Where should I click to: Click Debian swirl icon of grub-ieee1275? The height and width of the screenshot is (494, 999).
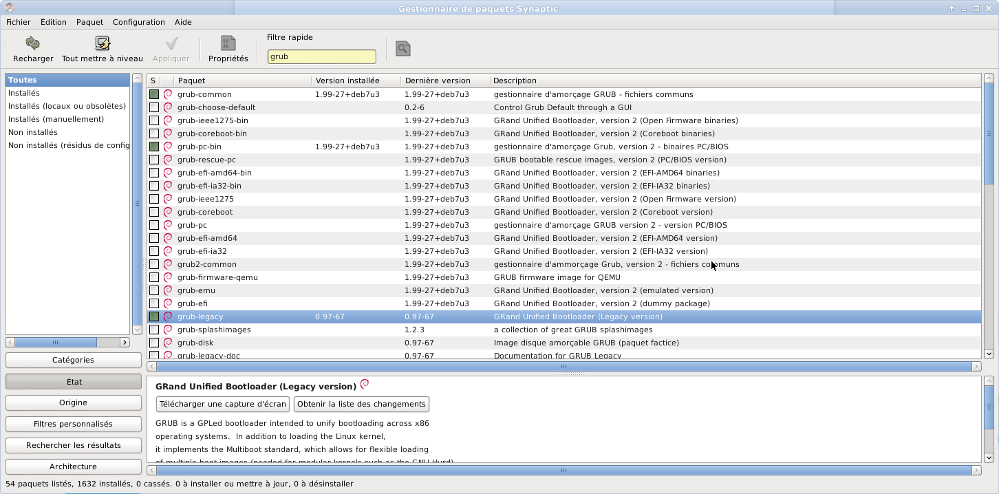(168, 199)
